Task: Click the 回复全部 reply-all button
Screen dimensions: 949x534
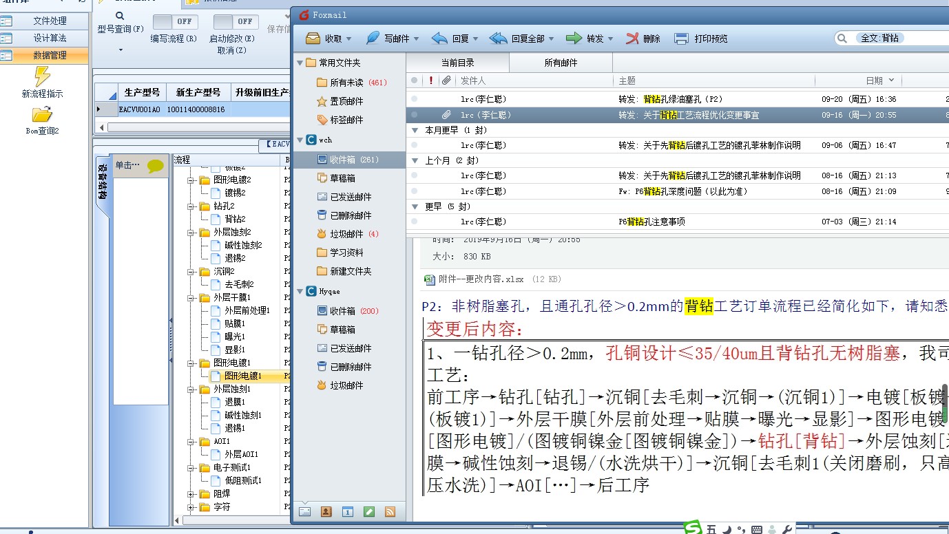Action: coord(517,39)
